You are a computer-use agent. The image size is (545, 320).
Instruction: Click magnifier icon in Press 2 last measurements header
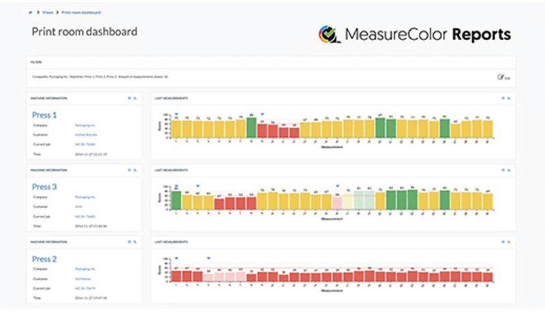click(x=509, y=242)
